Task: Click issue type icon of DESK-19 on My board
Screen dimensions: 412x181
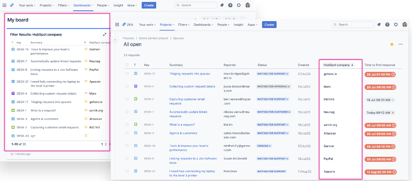Action: [13, 49]
